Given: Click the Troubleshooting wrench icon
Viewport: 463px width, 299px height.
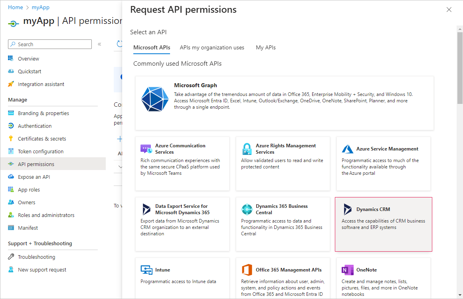Looking at the screenshot, I should [11, 256].
